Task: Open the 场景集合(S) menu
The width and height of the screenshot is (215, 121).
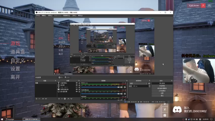Action: point(66,16)
